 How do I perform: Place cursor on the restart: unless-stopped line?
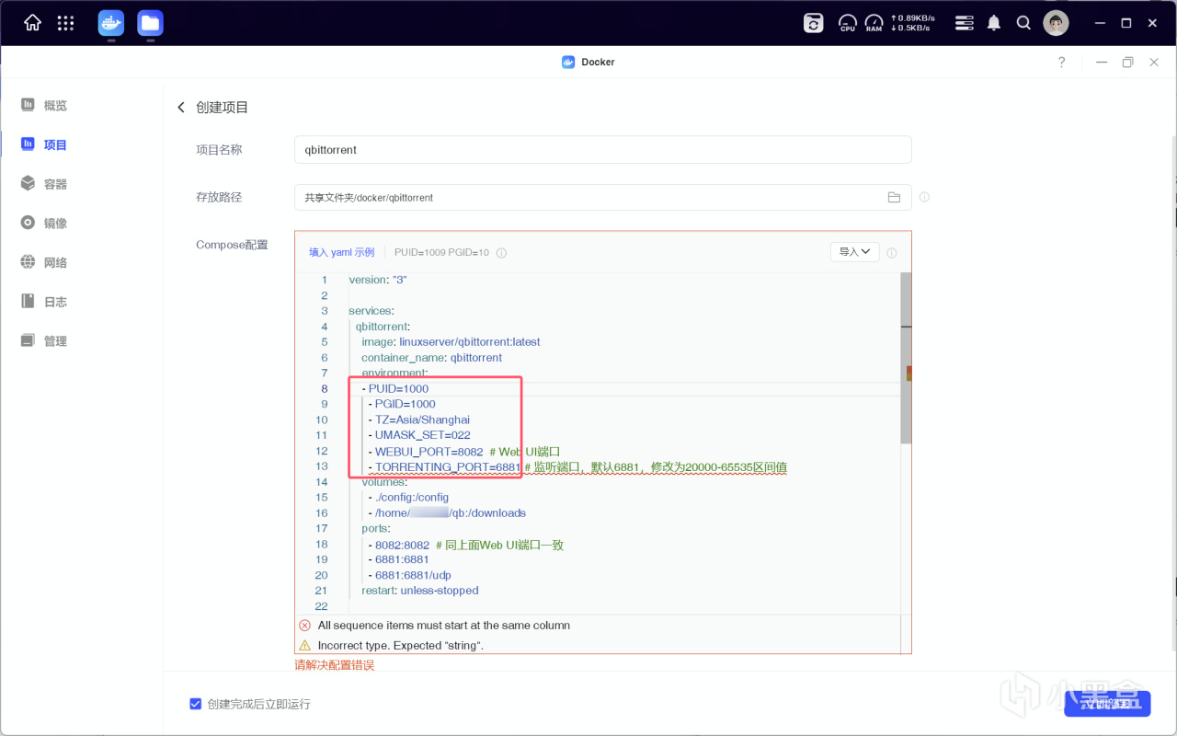pos(420,591)
